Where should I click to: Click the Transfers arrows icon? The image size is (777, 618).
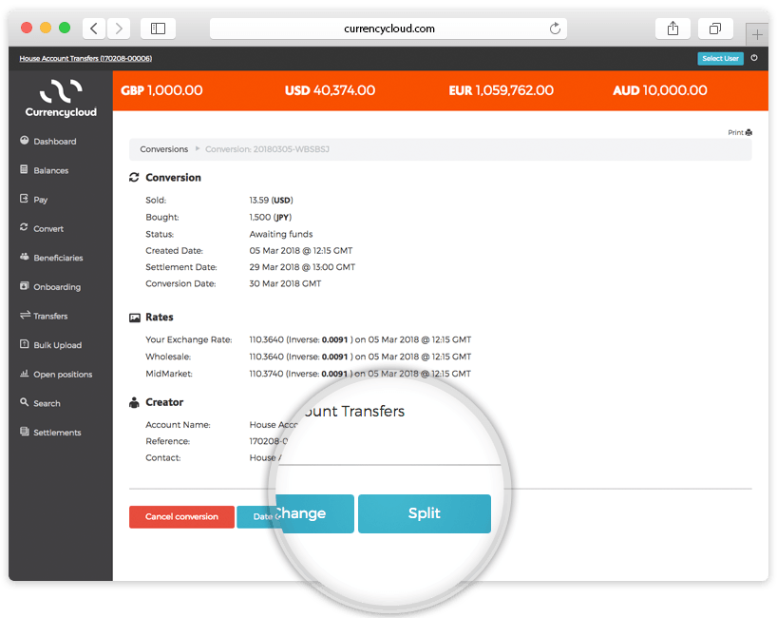(x=25, y=315)
